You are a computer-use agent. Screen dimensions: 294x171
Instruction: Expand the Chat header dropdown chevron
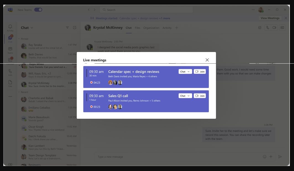coord(32,28)
